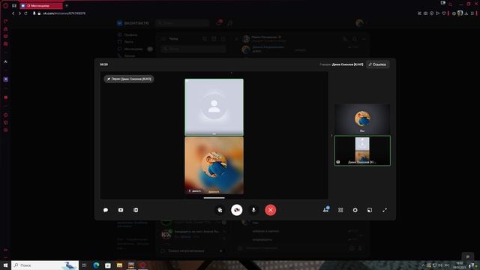
Task: Go back in browser history
Action: [x=13, y=13]
